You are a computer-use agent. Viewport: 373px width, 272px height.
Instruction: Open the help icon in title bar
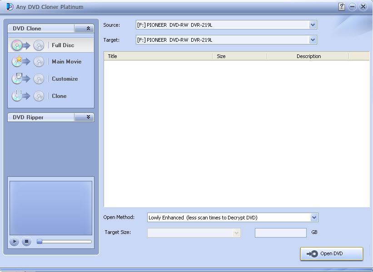click(342, 7)
